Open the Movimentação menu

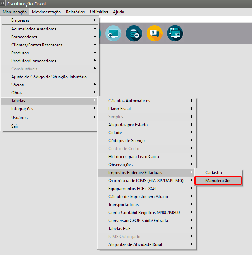[46, 12]
